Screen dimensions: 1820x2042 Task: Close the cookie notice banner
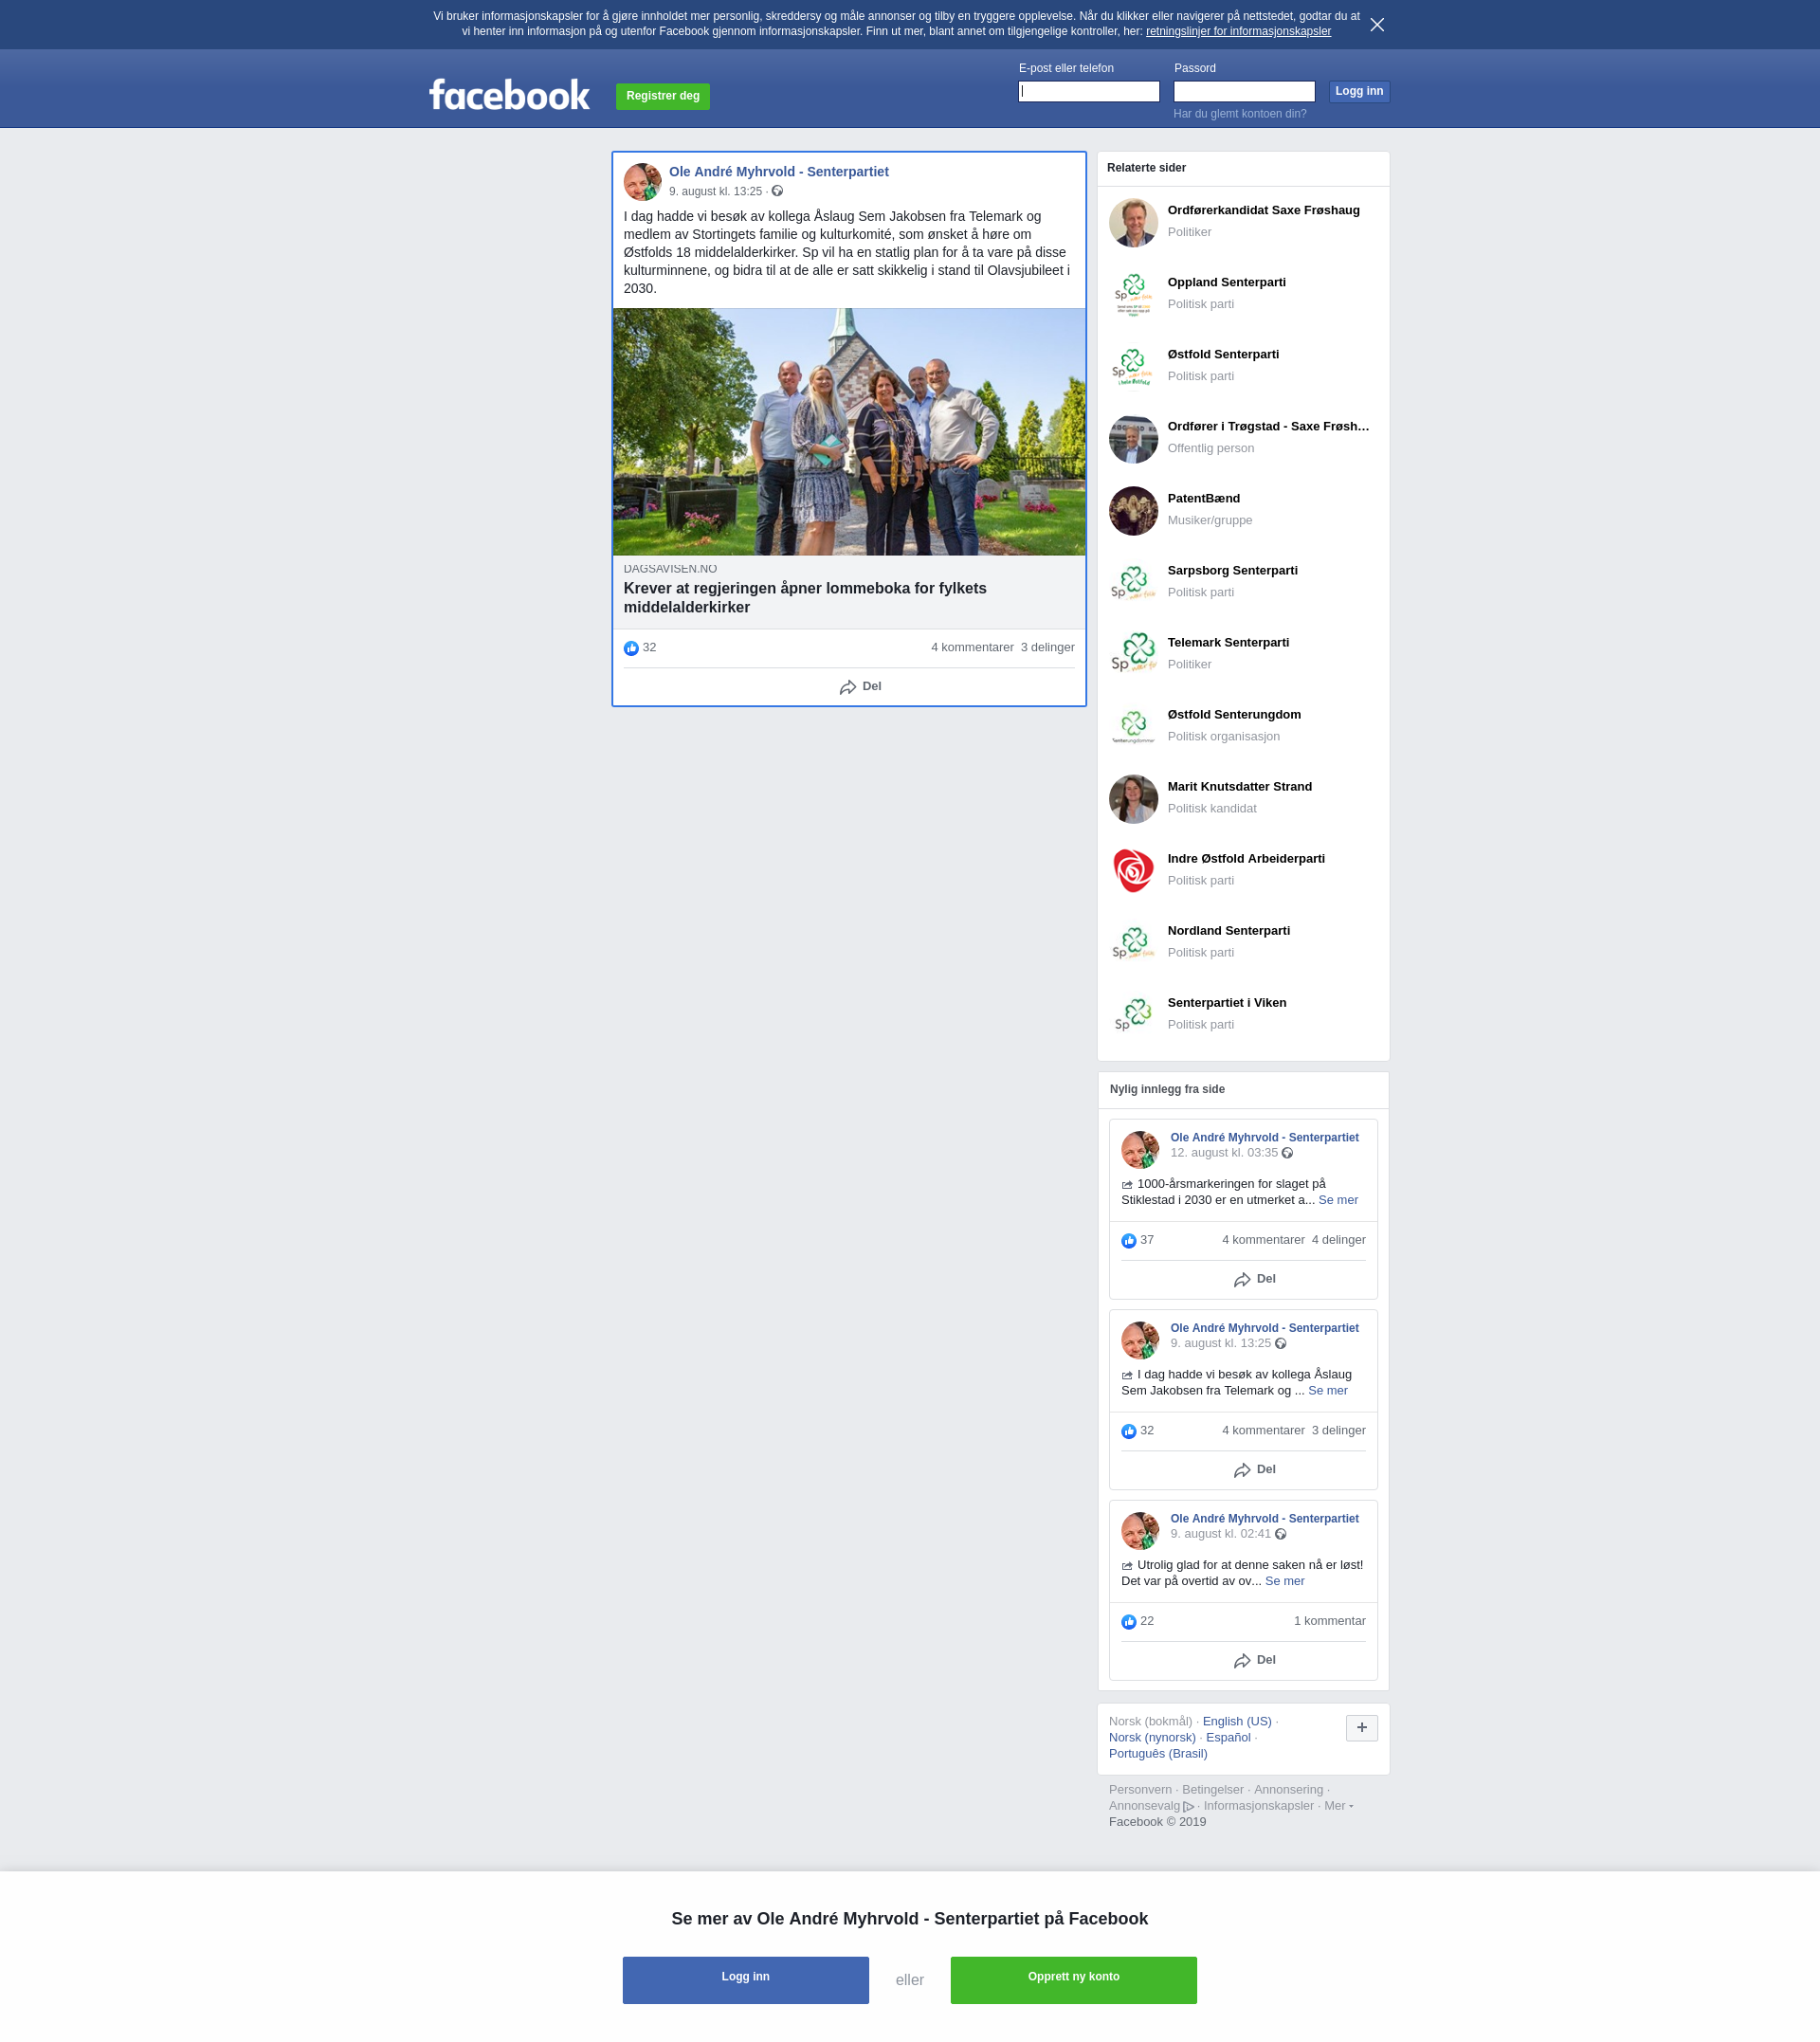pos(1377,25)
